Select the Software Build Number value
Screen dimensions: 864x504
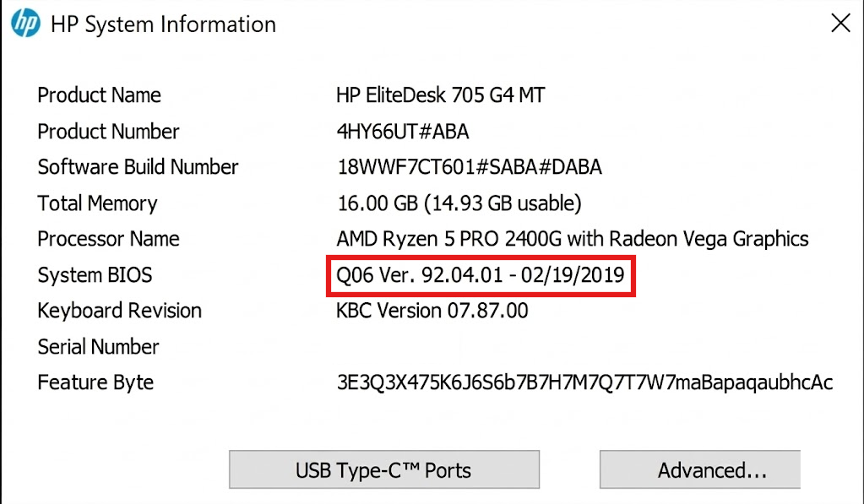click(x=468, y=167)
